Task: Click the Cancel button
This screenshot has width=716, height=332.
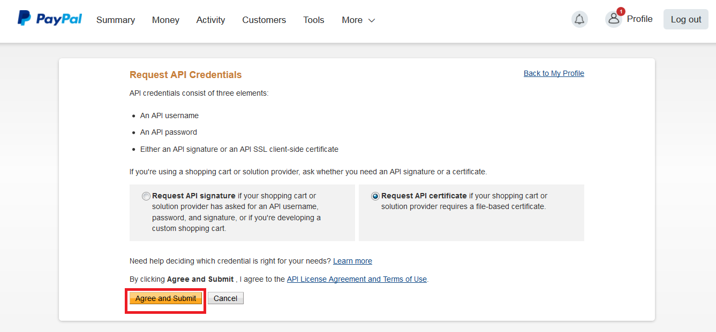Action: pyautogui.click(x=225, y=298)
